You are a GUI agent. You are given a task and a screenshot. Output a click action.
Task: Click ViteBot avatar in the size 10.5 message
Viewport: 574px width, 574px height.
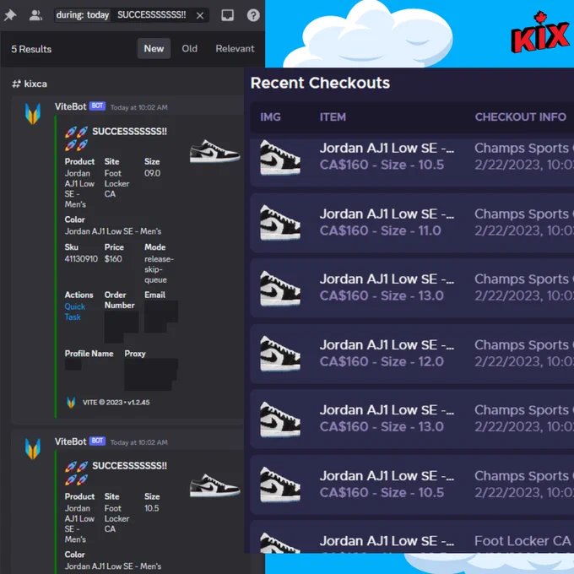pos(33,448)
